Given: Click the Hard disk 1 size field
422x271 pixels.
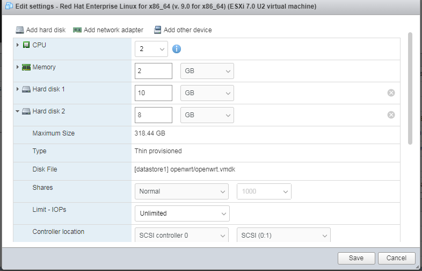Looking at the screenshot, I should (x=154, y=93).
